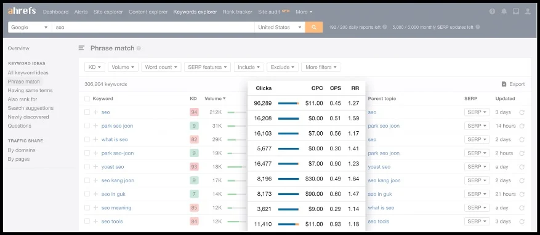Screen dimensions: 540x235
Task: Open the SERP features filter dropdown
Action: 208,67
